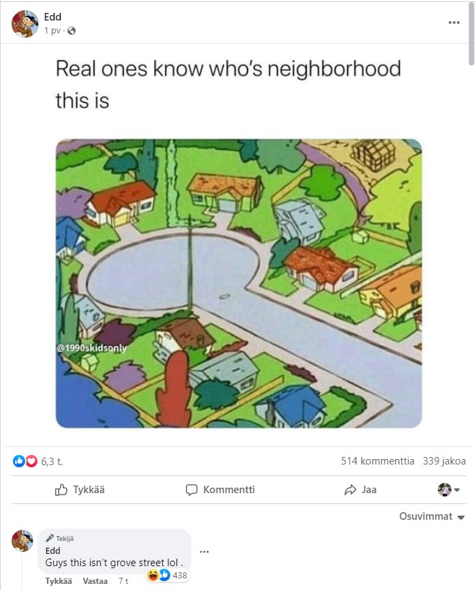Open Edd's profile picture at post top
476x590 pixels.
pos(25,24)
